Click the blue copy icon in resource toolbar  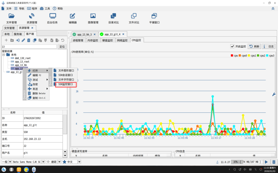[34, 40]
